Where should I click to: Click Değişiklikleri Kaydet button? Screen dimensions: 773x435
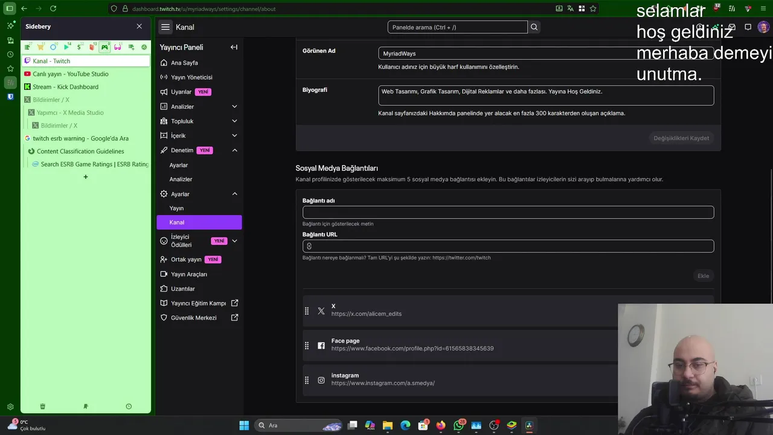click(x=681, y=138)
